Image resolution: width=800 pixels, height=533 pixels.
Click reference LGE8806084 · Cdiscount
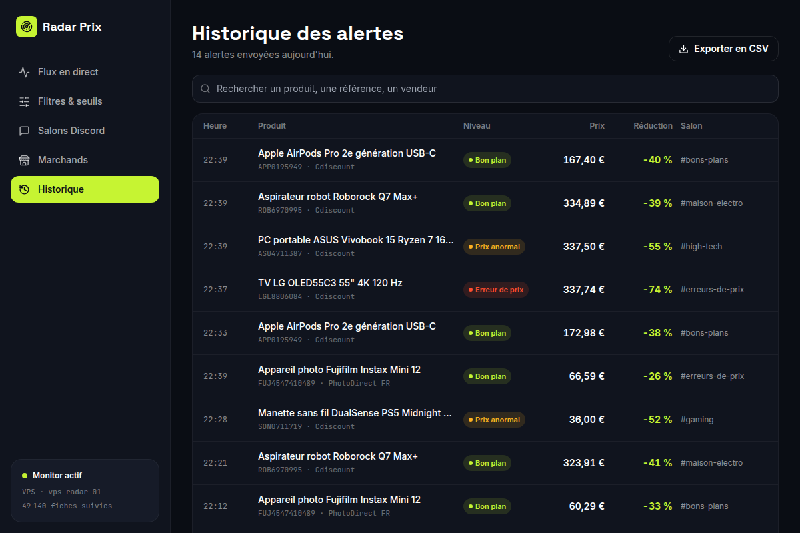coord(306,296)
